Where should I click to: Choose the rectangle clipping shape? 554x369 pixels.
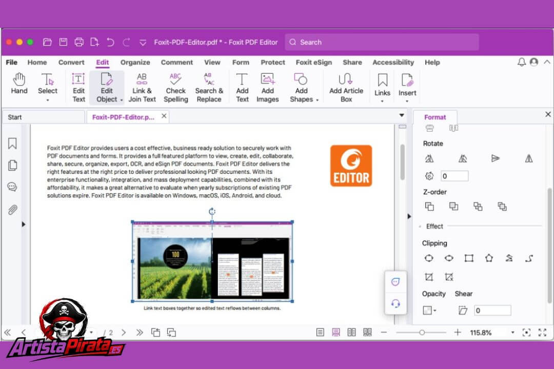(x=469, y=258)
